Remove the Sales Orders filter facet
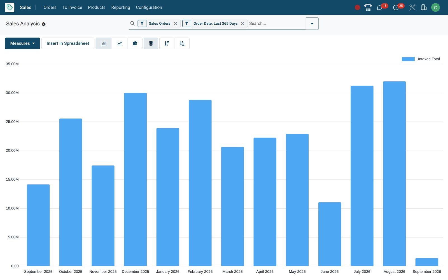448x280 pixels. pyautogui.click(x=175, y=24)
